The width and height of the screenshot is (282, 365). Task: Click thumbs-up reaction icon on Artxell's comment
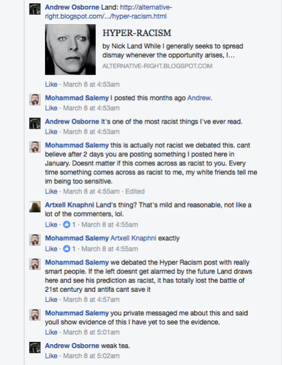67,225
